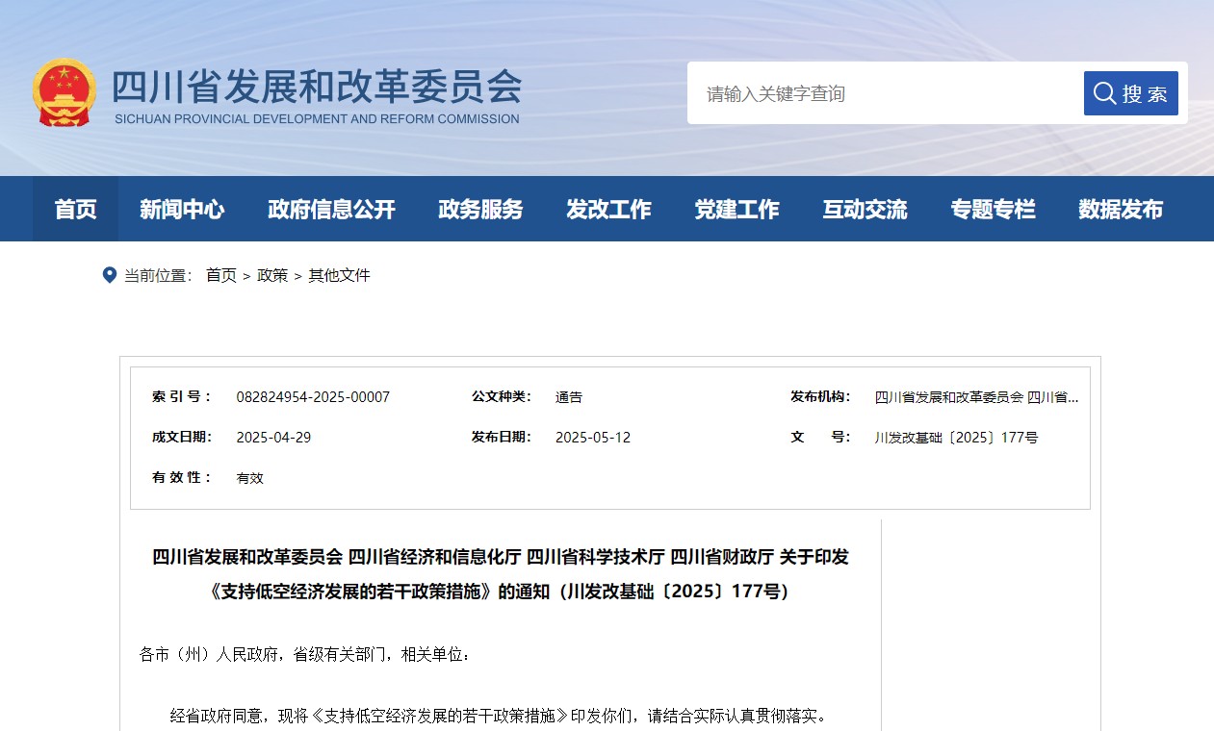
Task: Click the truncated 发布机构 value text
Action: coord(976,397)
